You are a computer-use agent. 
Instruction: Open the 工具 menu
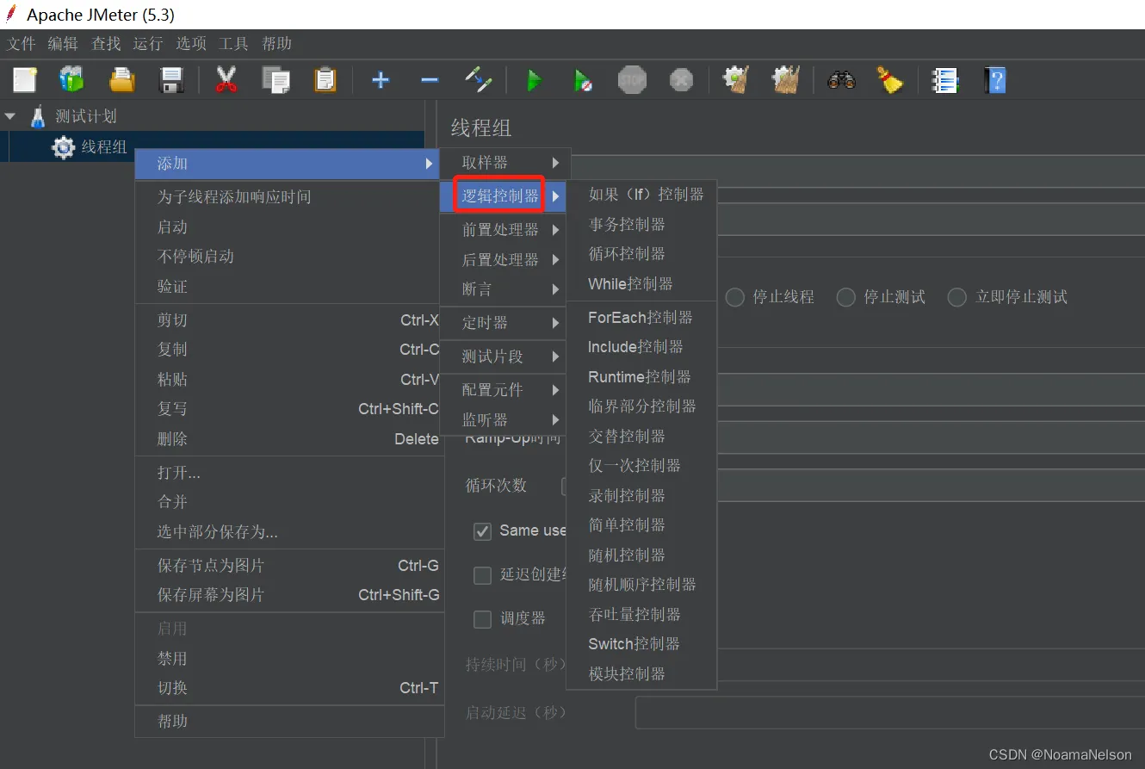tap(233, 44)
